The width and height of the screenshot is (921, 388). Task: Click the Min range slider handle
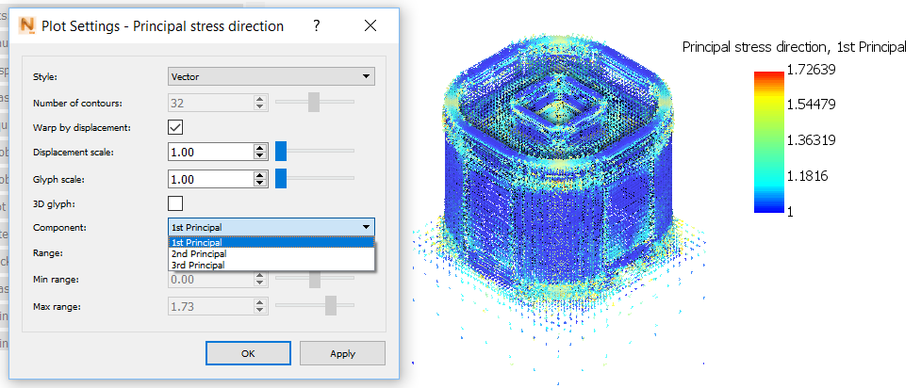click(315, 279)
